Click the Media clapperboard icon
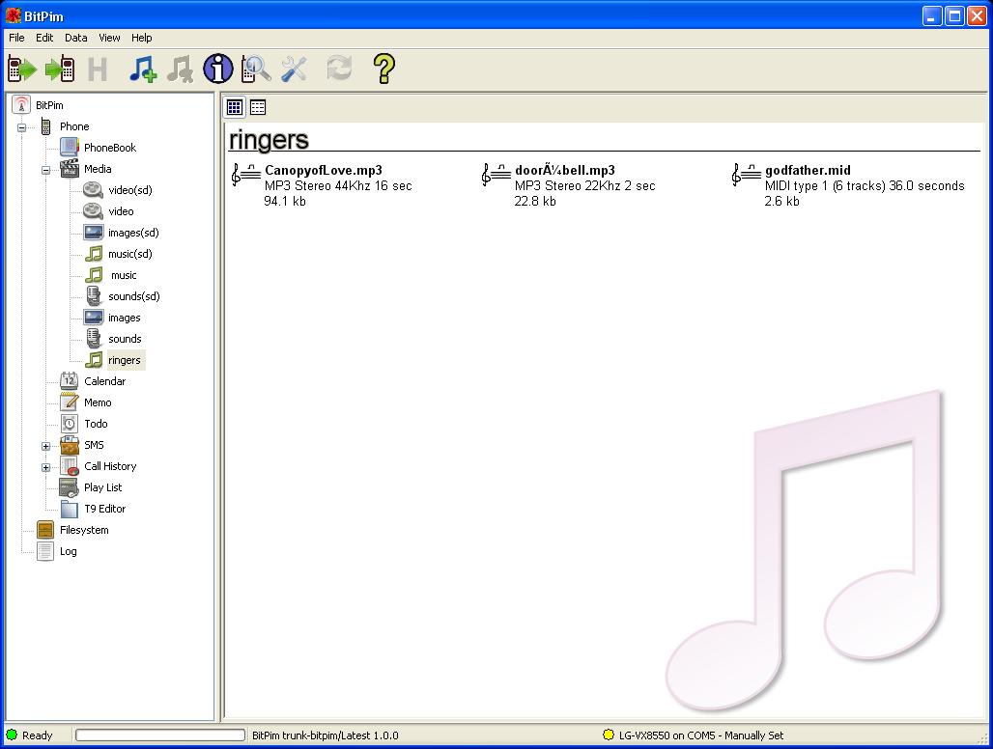Image resolution: width=993 pixels, height=749 pixels. (x=69, y=168)
